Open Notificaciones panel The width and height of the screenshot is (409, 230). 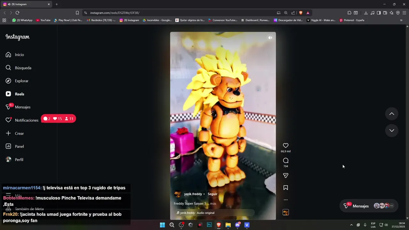tap(22, 120)
